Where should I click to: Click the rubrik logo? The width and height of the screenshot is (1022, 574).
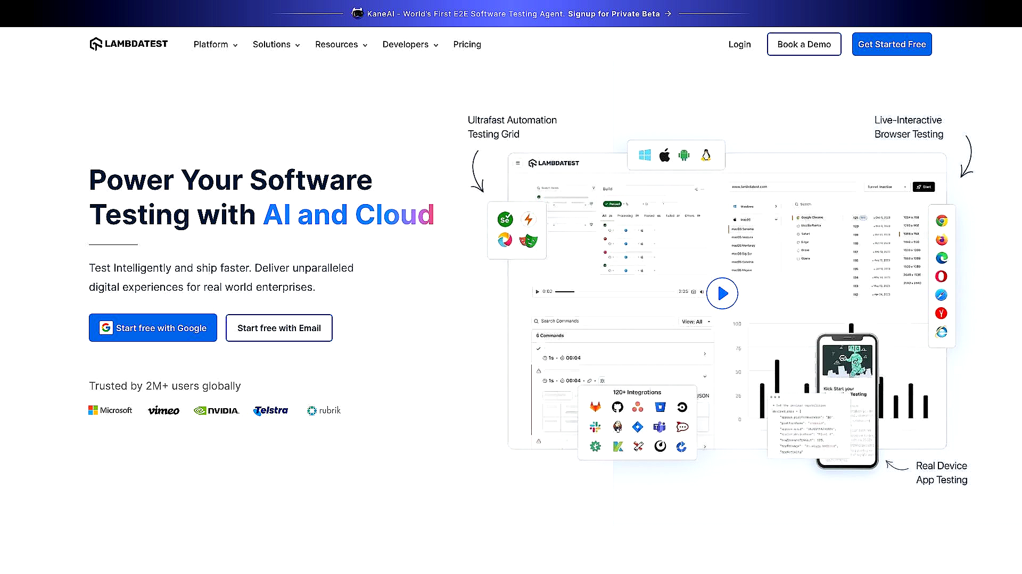pos(324,410)
